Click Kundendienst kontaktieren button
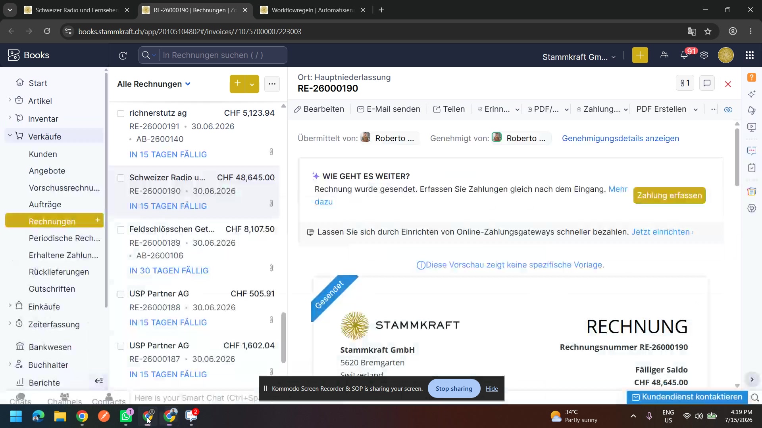The height and width of the screenshot is (428, 762). (687, 397)
